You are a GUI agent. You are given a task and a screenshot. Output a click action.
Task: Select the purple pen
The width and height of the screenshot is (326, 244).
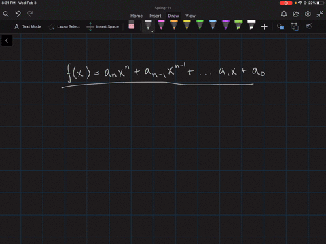pyautogui.click(x=225, y=25)
